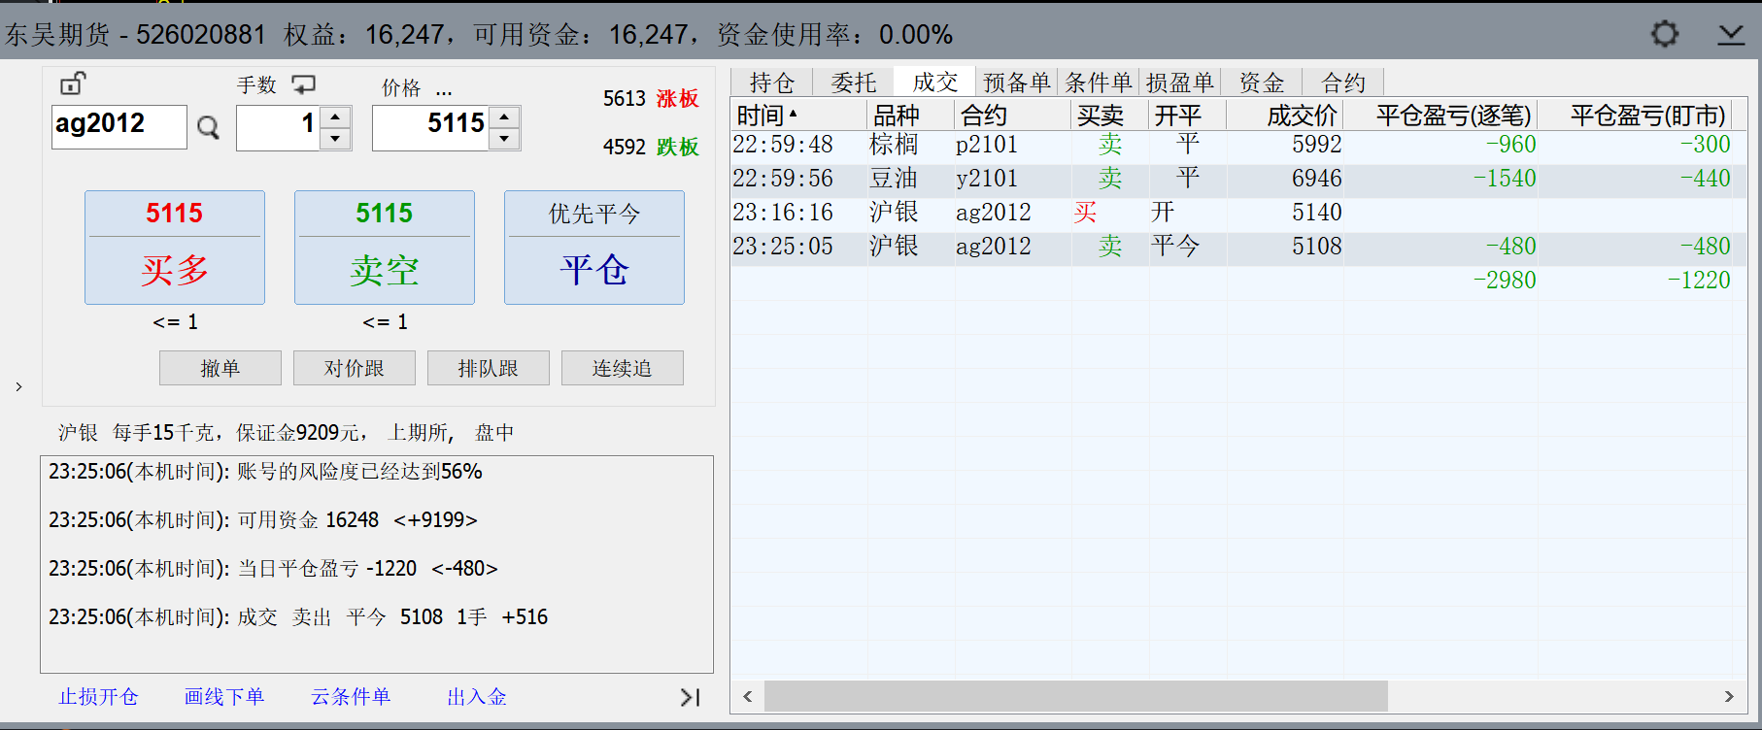This screenshot has height=730, width=1762.
Task: Switch to the 委托 orders tab
Action: (854, 83)
